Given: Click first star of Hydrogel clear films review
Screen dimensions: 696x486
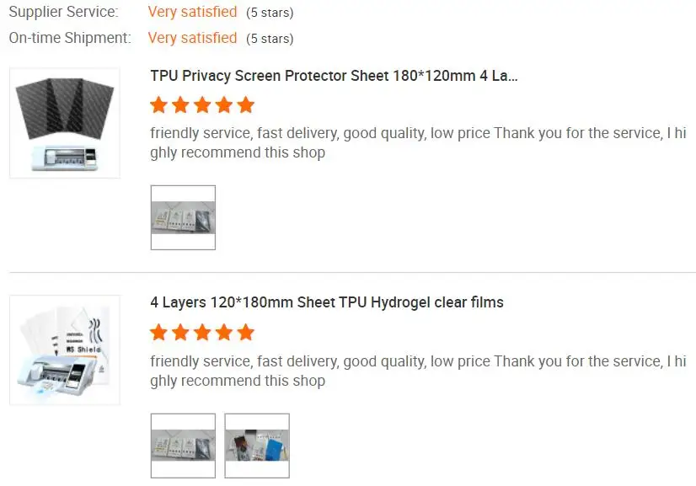Looking at the screenshot, I should (x=158, y=333).
